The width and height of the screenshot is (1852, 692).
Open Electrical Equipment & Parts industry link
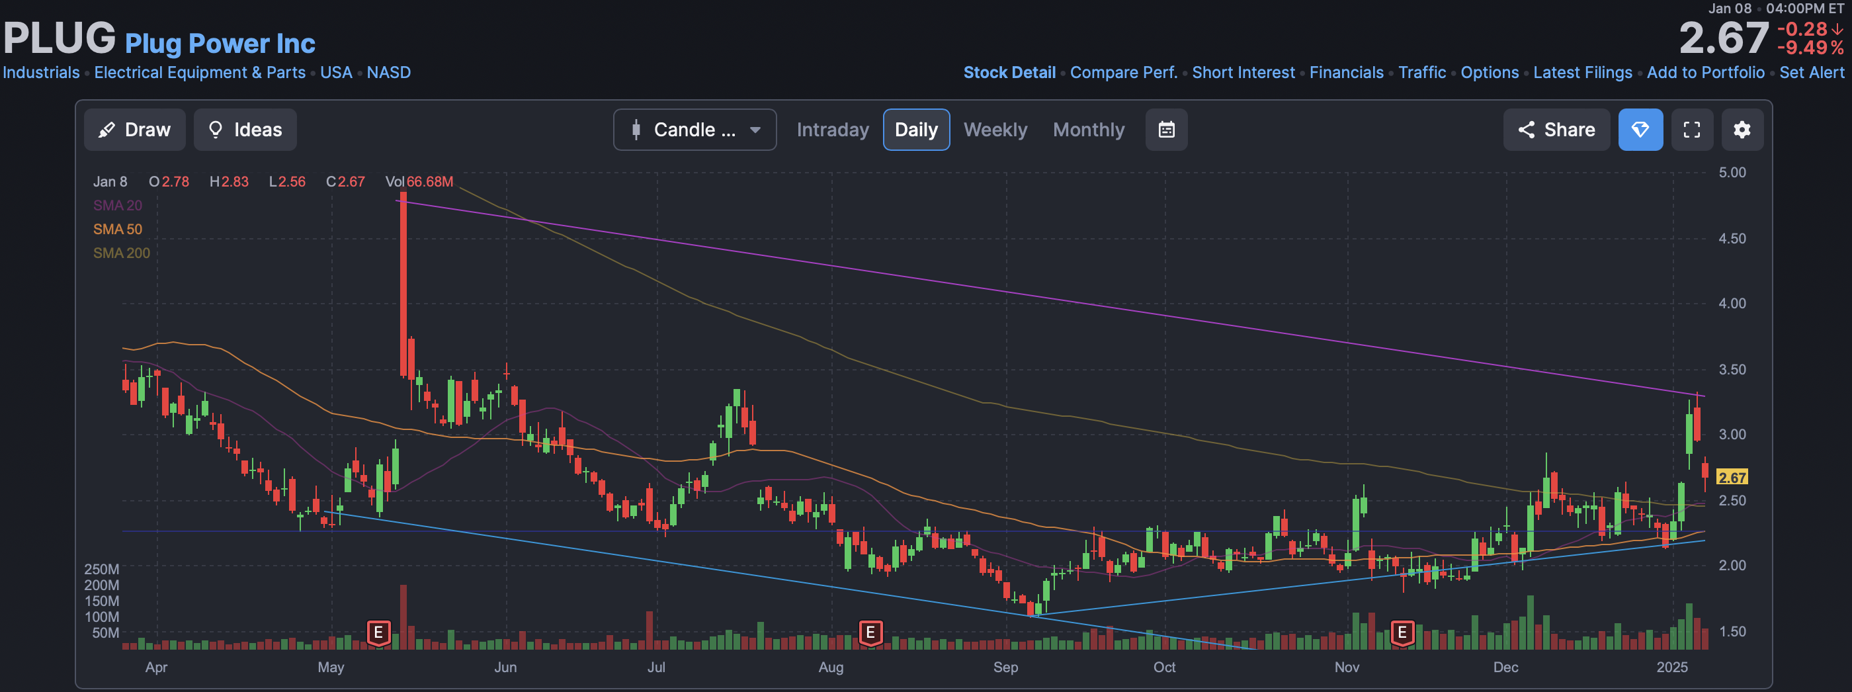click(200, 73)
